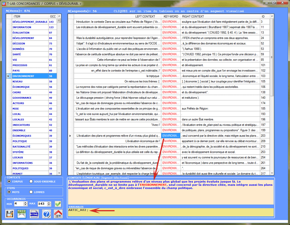Viewport: 290px width, 225px height.
Task: Click the key-word cell in row ID 101
Action: (171, 65)
